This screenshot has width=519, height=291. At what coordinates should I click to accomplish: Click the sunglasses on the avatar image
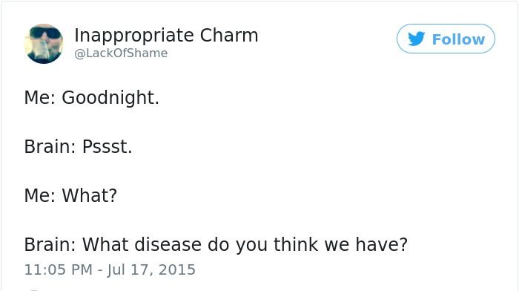(x=46, y=33)
